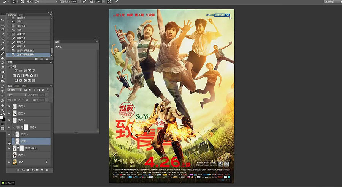Turn layer filtering on or off
This screenshot has width=342, height=187.
coord(48,90)
